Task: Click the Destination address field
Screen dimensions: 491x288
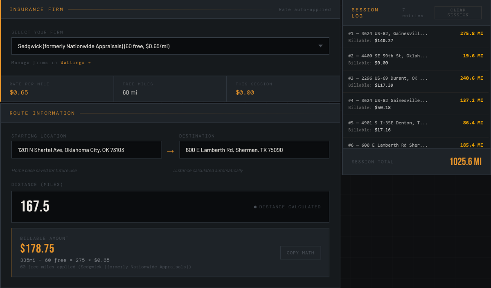Action: [254, 150]
